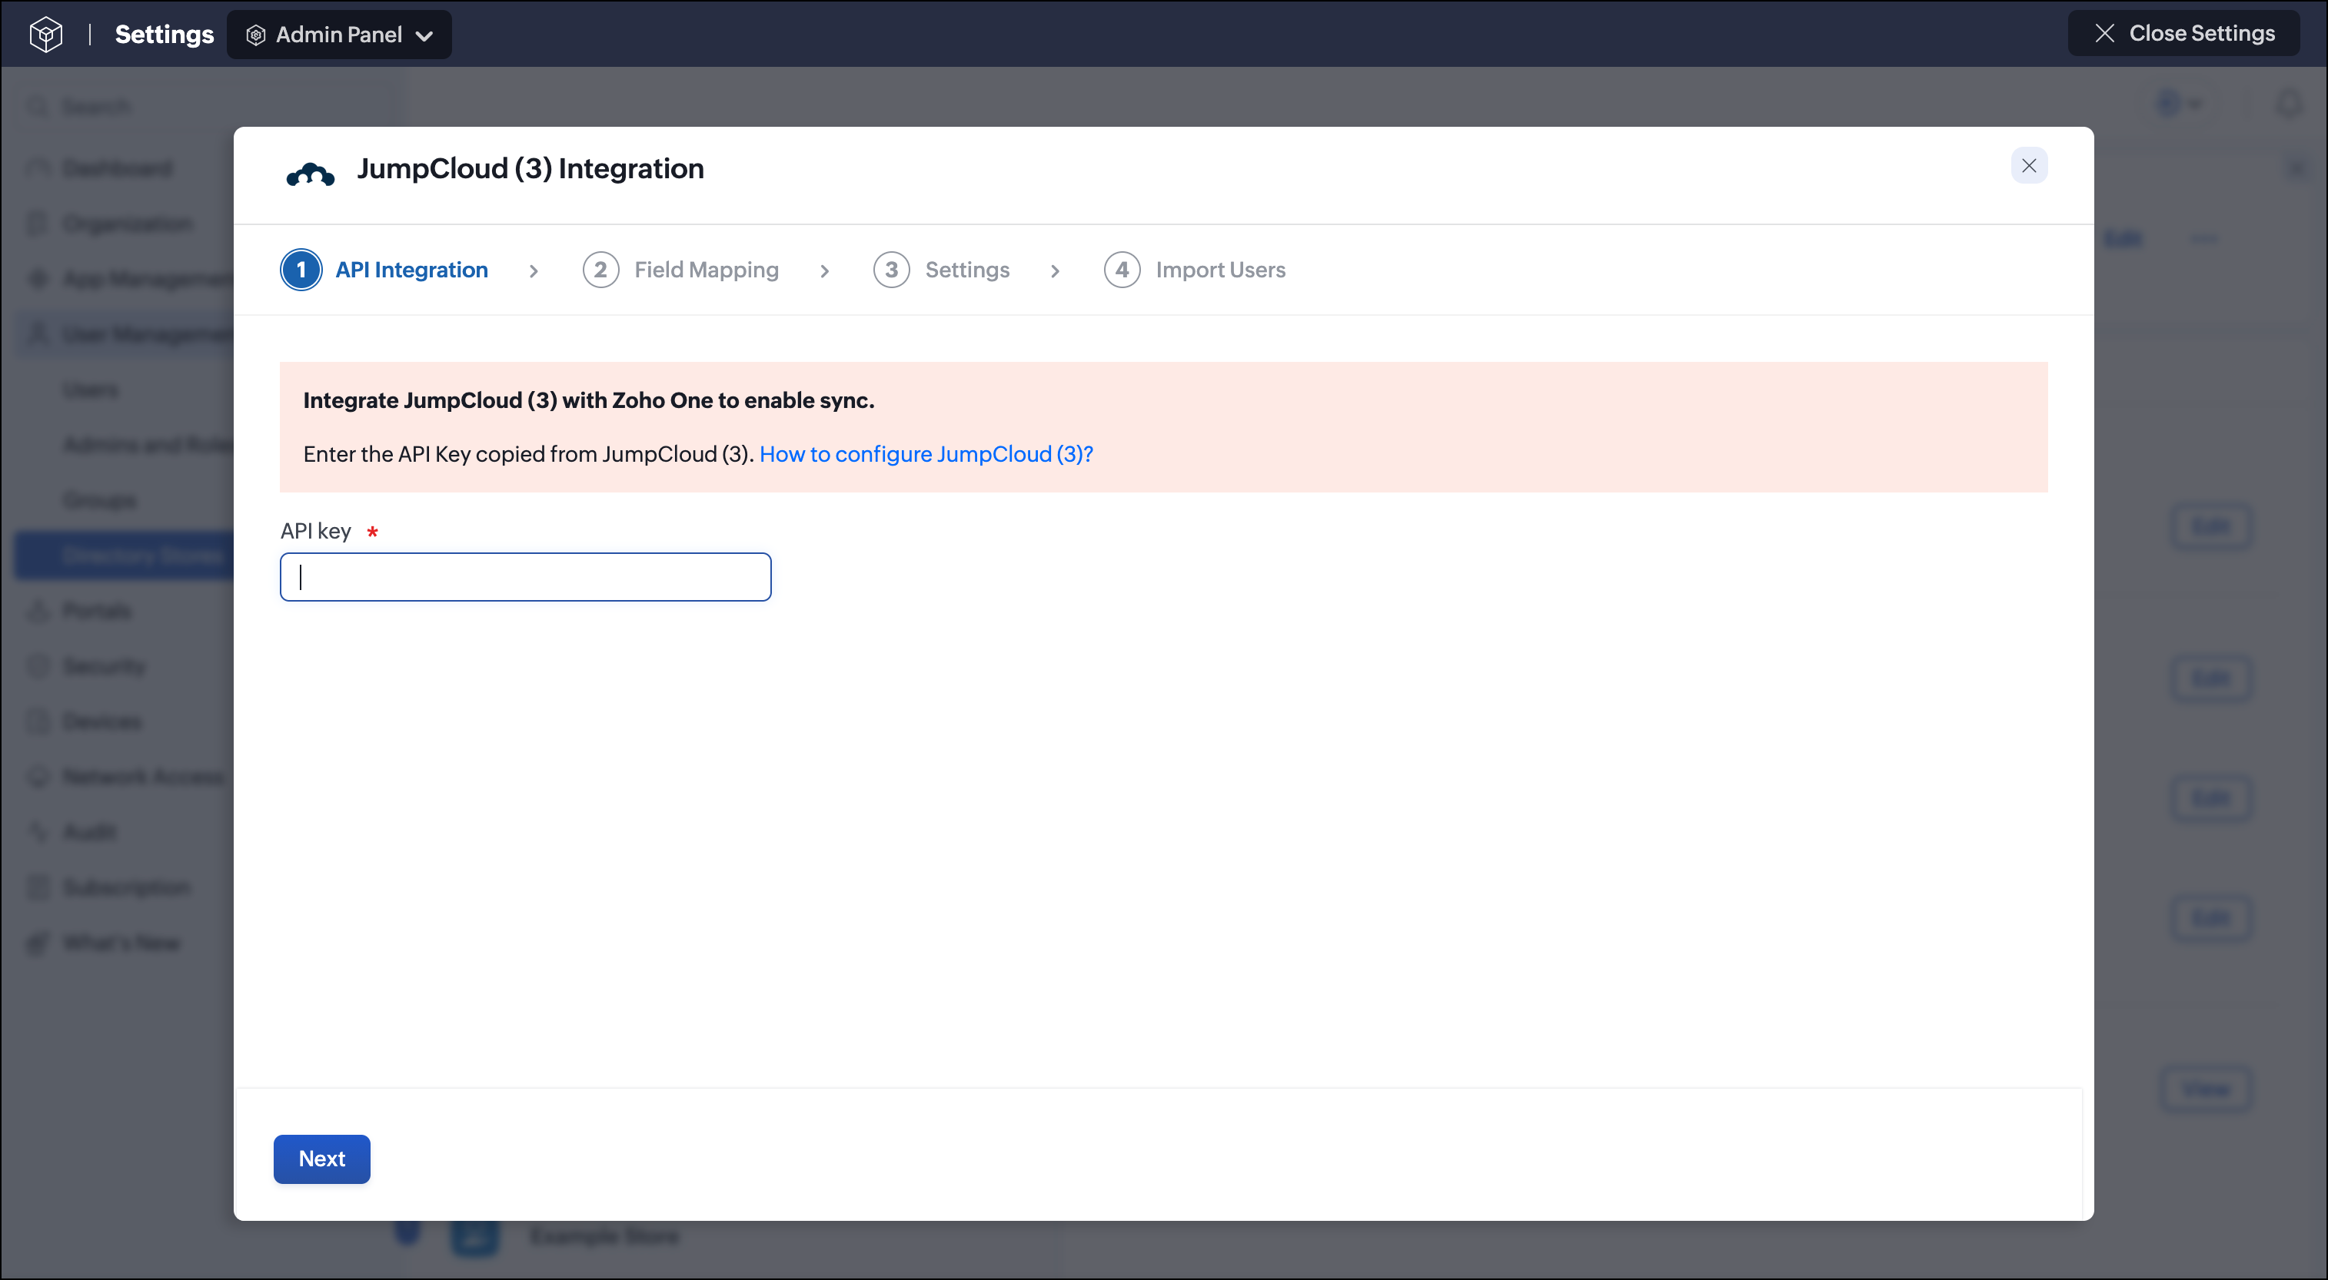Select the API Integration step

pyautogui.click(x=385, y=269)
